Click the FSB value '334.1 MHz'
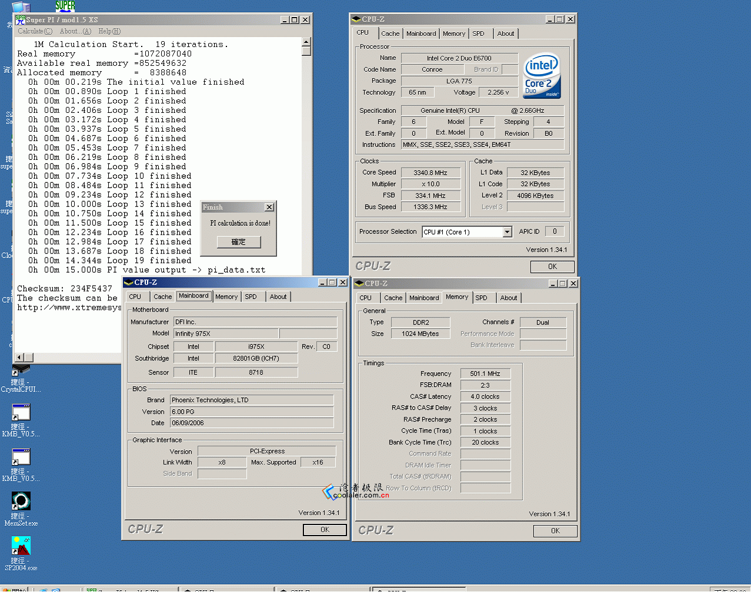The width and height of the screenshot is (751, 592). click(x=430, y=196)
